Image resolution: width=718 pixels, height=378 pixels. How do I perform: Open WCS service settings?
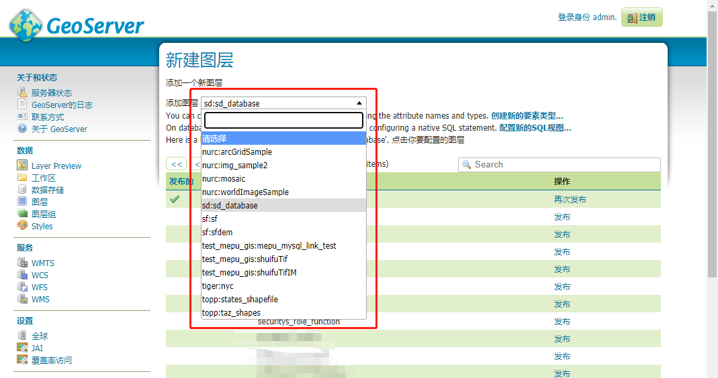[x=40, y=275]
